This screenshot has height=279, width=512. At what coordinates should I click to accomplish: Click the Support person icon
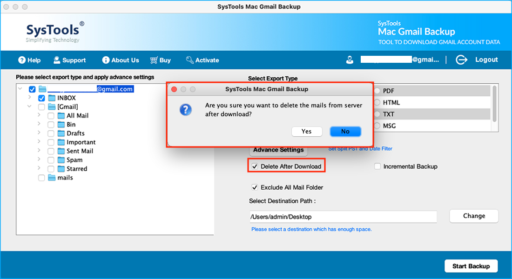point(57,60)
